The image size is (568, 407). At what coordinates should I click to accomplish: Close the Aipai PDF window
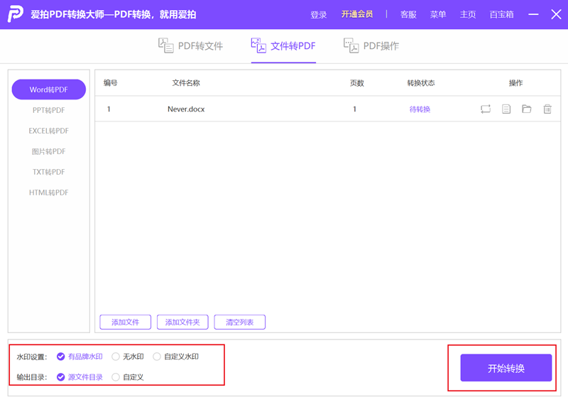coord(556,14)
